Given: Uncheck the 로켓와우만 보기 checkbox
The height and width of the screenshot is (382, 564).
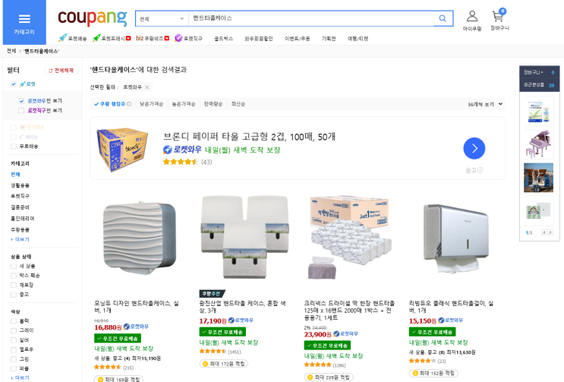Looking at the screenshot, I should point(21,100).
